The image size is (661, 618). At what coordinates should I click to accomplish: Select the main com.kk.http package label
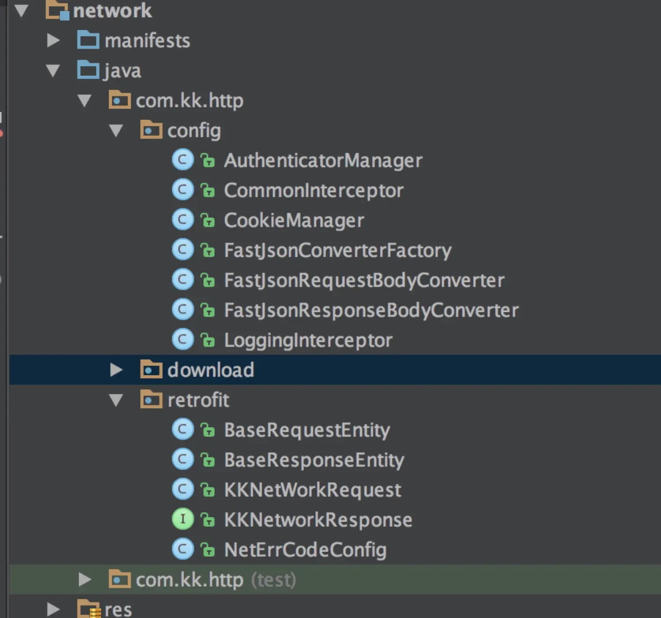pyautogui.click(x=189, y=101)
